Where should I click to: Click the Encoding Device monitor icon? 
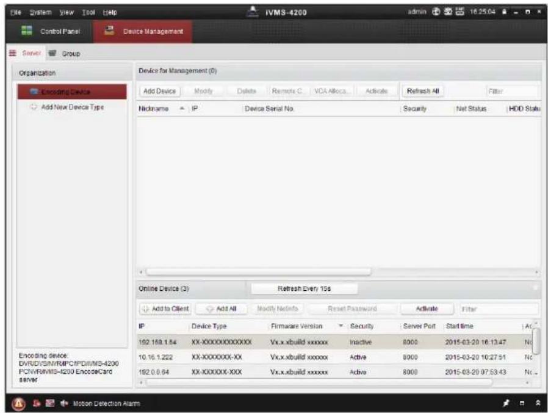(x=34, y=92)
